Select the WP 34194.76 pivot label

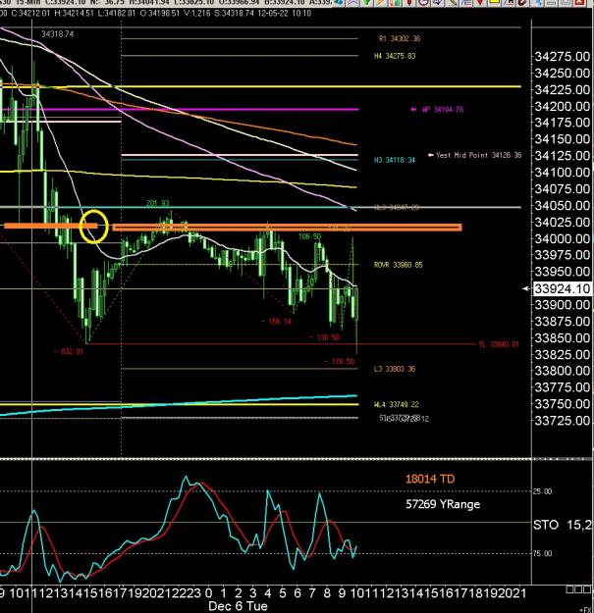[x=443, y=110]
